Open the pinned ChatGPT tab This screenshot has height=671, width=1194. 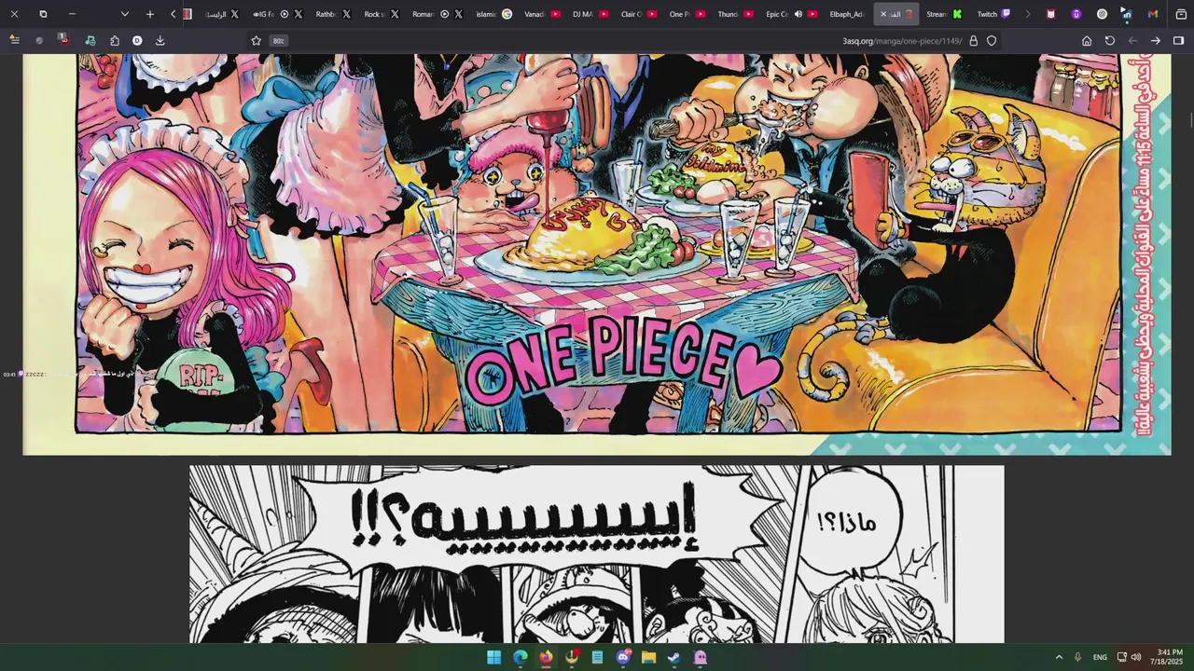point(1102,14)
